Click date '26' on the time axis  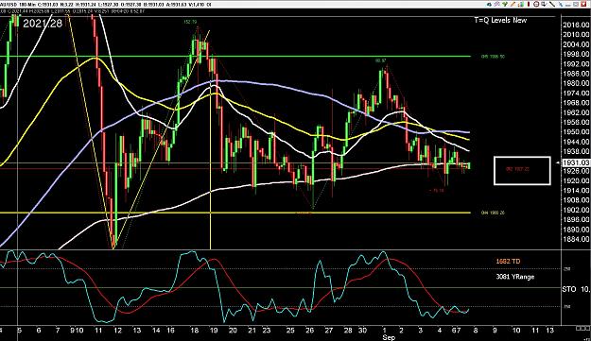309,331
